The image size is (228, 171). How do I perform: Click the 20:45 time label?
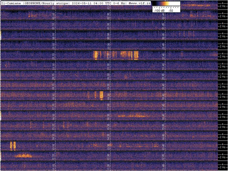pyautogui.click(x=163, y=76)
